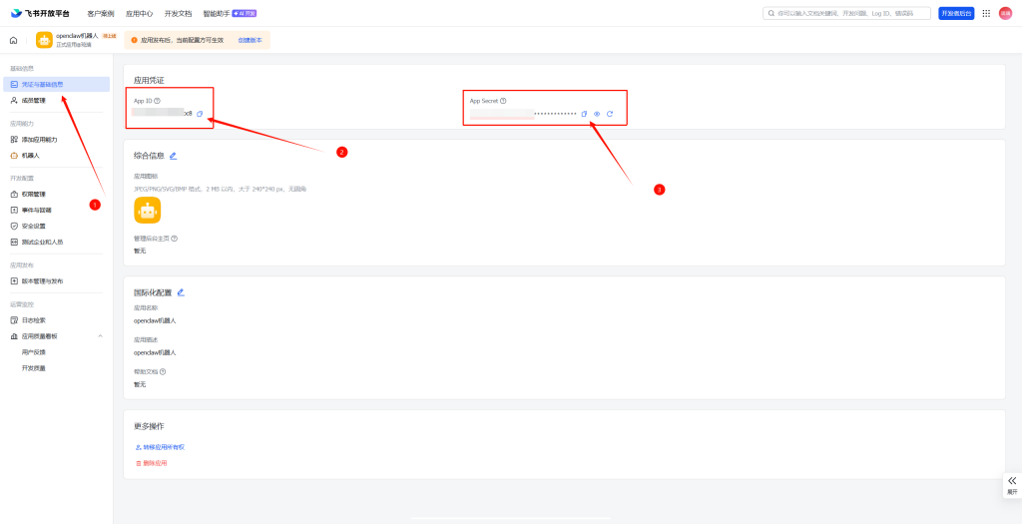Open 开发文档 in top navigation
The height and width of the screenshot is (524, 1022).
coord(178,13)
